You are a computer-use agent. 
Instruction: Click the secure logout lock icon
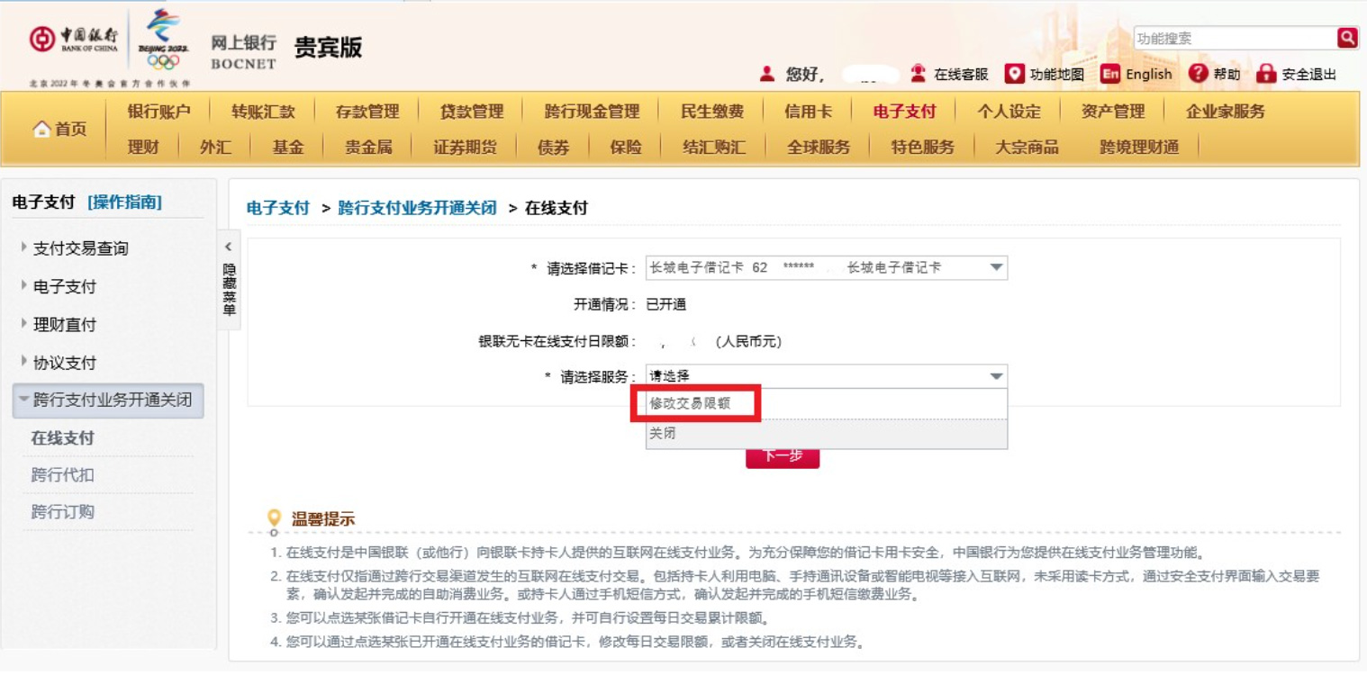pos(1266,74)
